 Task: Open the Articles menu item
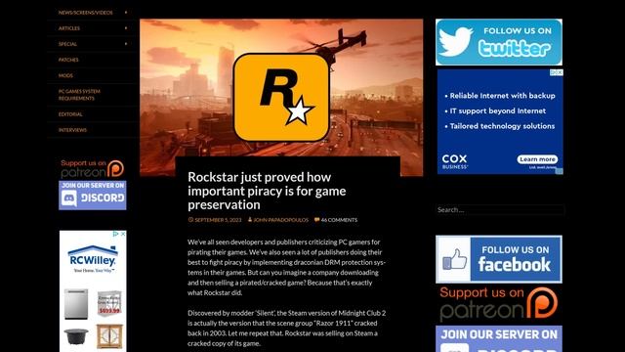(x=69, y=28)
